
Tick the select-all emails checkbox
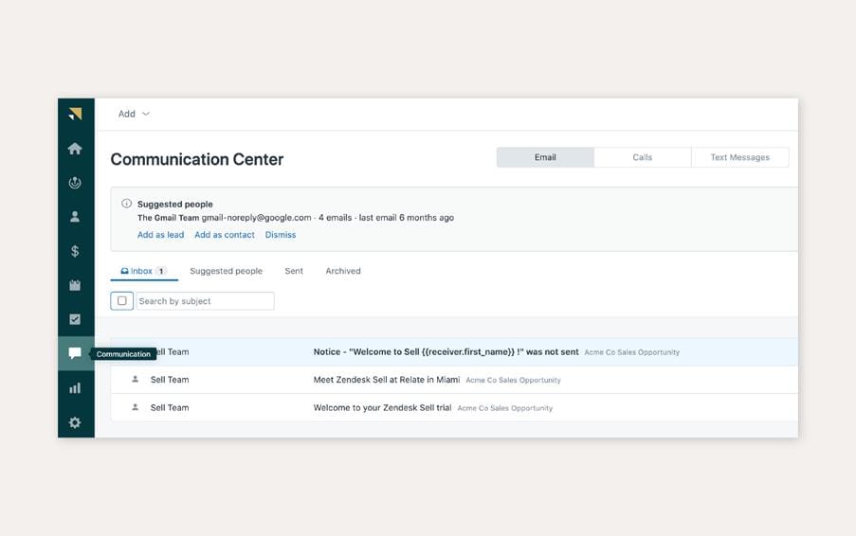121,301
